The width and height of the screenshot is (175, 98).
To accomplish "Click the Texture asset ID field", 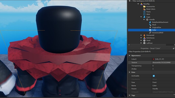I will [x=163, y=62].
